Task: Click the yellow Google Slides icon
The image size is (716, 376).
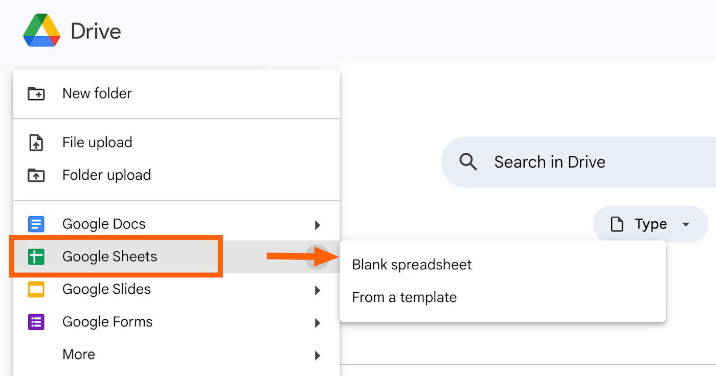Action: pos(36,289)
